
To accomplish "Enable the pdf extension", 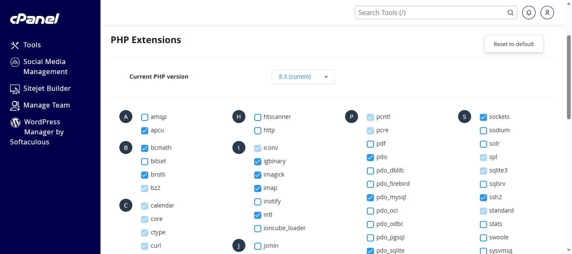I will coord(370,144).
